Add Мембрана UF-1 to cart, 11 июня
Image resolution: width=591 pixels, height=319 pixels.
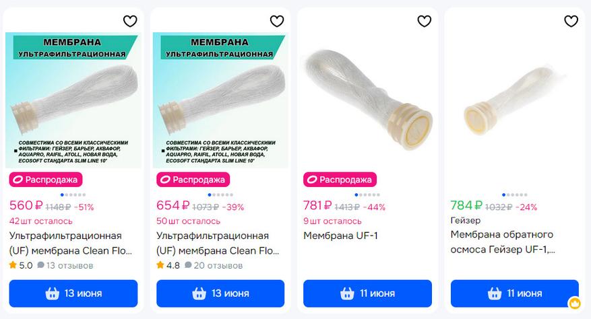point(367,293)
